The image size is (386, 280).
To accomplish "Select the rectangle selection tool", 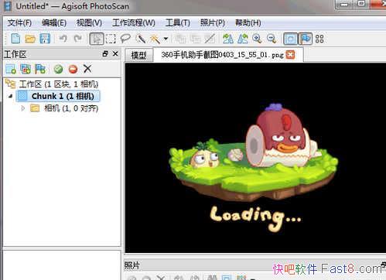I will click(111, 39).
